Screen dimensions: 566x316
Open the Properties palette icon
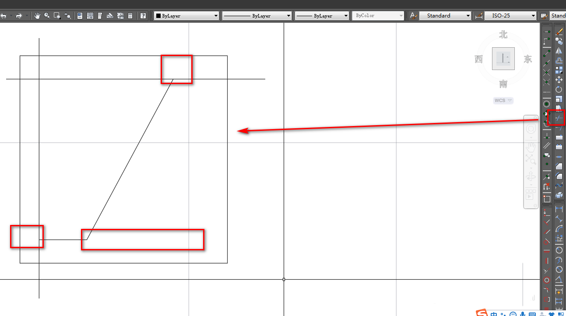pyautogui.click(x=80, y=16)
